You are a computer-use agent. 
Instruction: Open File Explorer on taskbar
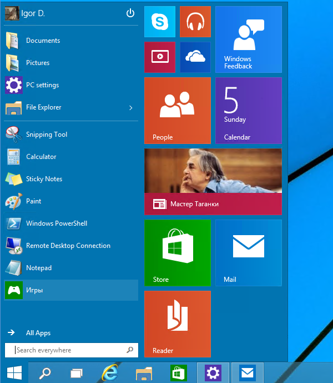(144, 373)
